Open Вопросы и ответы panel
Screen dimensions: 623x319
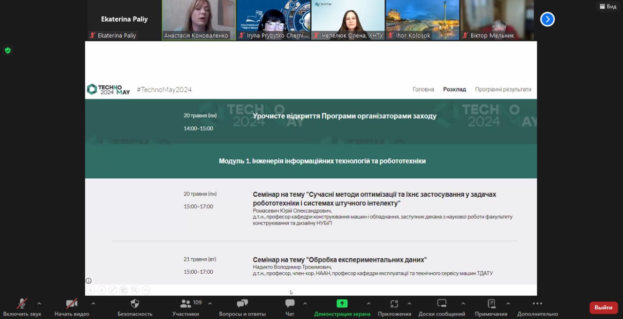242,308
